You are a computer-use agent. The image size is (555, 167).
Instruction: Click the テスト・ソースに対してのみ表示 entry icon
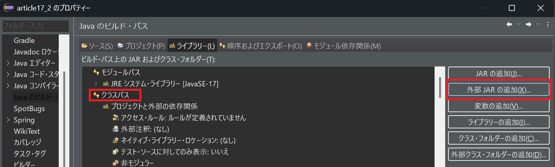[x=116, y=152]
